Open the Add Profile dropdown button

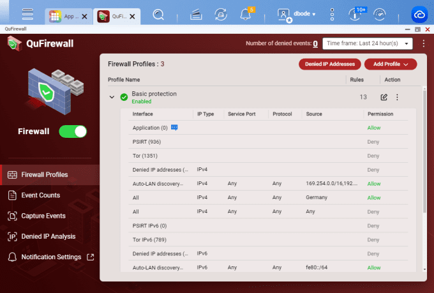pyautogui.click(x=391, y=64)
